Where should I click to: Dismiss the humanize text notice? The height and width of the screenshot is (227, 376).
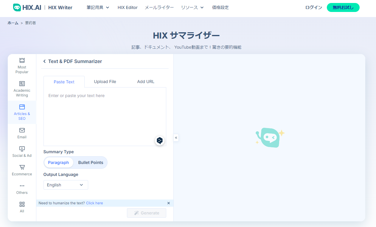coord(169,203)
